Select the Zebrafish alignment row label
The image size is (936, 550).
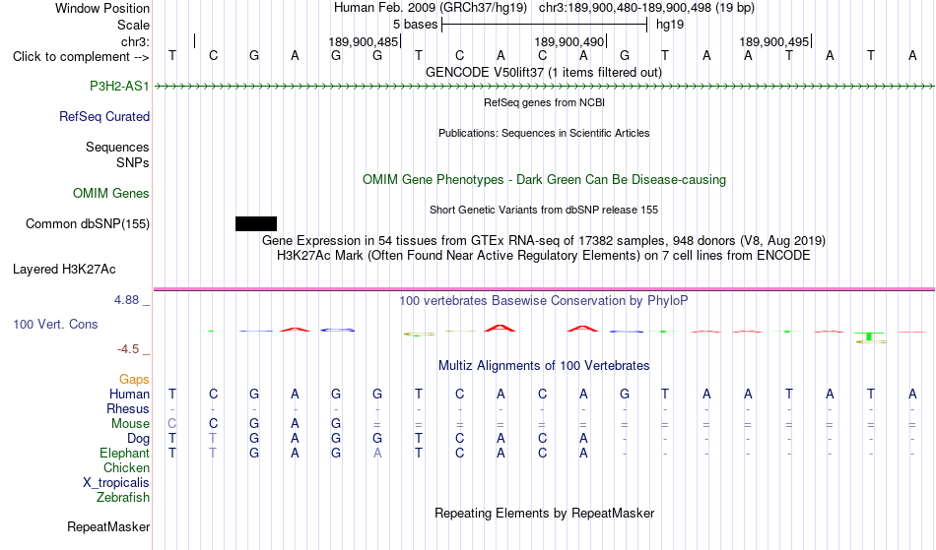(123, 498)
